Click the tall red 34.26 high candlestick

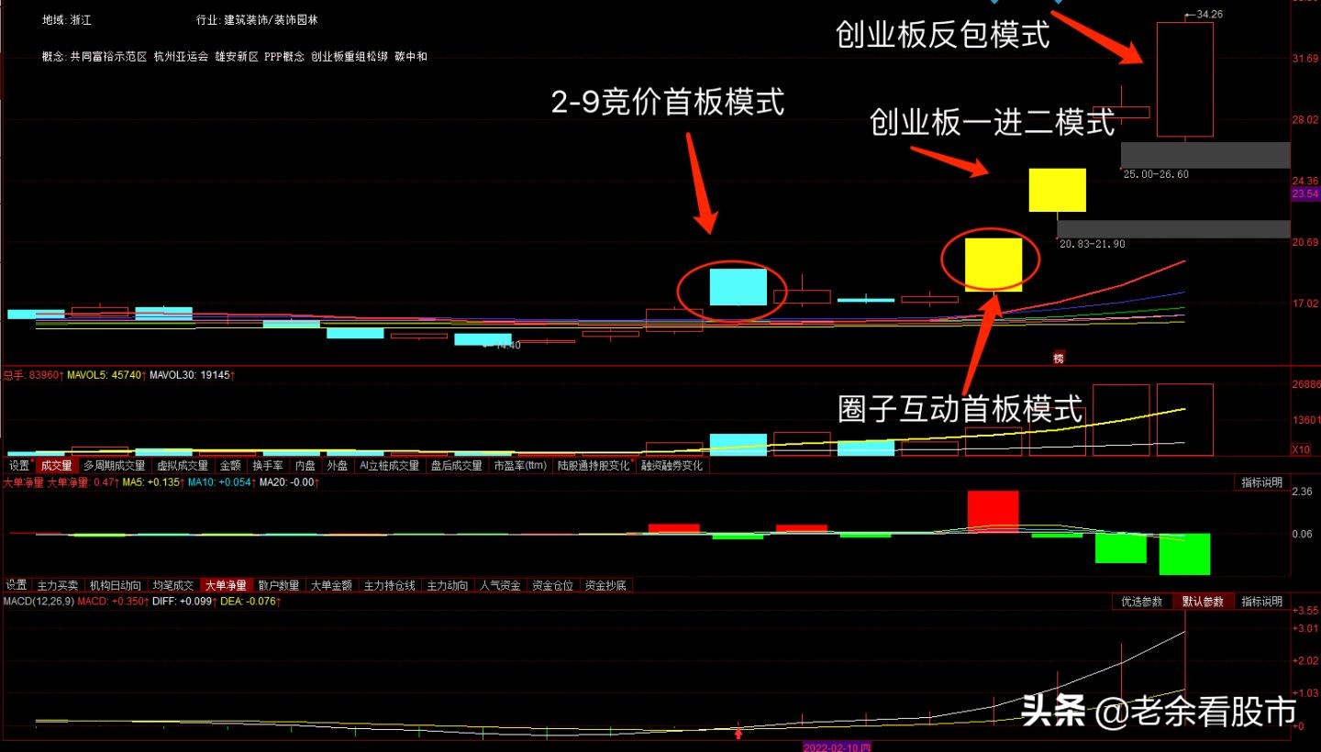point(1185,80)
